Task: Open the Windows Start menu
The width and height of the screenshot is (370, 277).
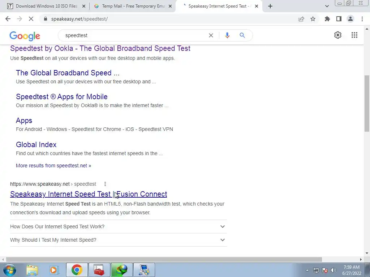Action: pyautogui.click(x=9, y=270)
